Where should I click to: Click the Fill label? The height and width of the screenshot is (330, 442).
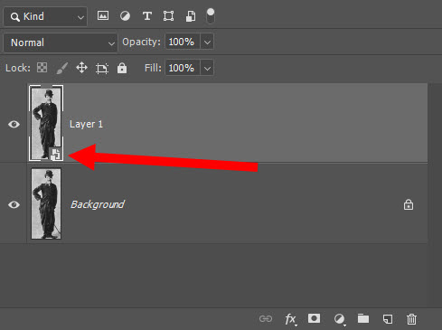[x=153, y=68]
